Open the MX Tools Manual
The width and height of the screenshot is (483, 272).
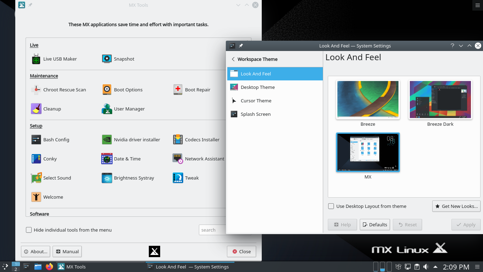tap(67, 251)
